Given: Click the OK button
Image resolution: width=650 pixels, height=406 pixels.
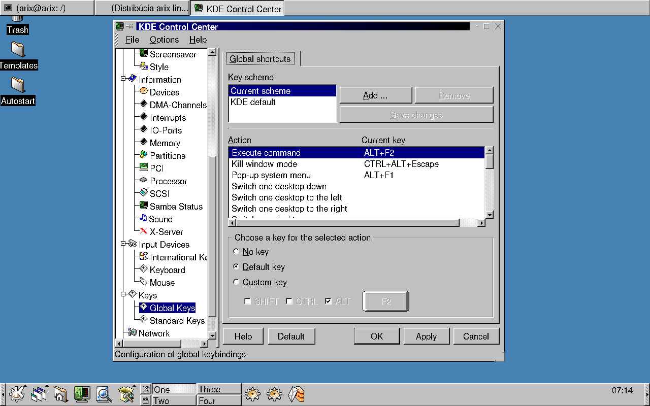Looking at the screenshot, I should [x=377, y=336].
